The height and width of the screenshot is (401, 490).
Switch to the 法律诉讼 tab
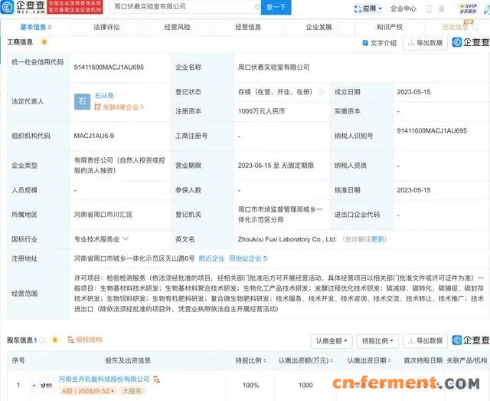pos(106,27)
